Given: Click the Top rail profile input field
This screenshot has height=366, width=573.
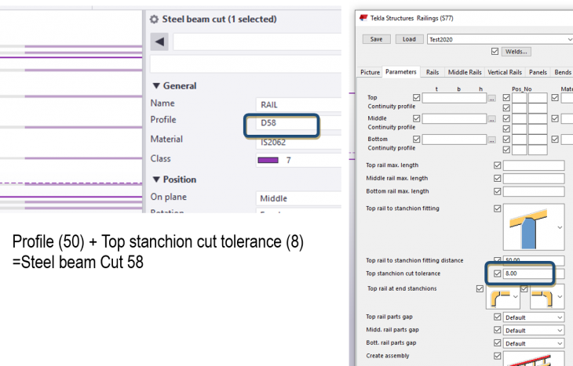Looking at the screenshot, I should pyautogui.click(x=454, y=98).
